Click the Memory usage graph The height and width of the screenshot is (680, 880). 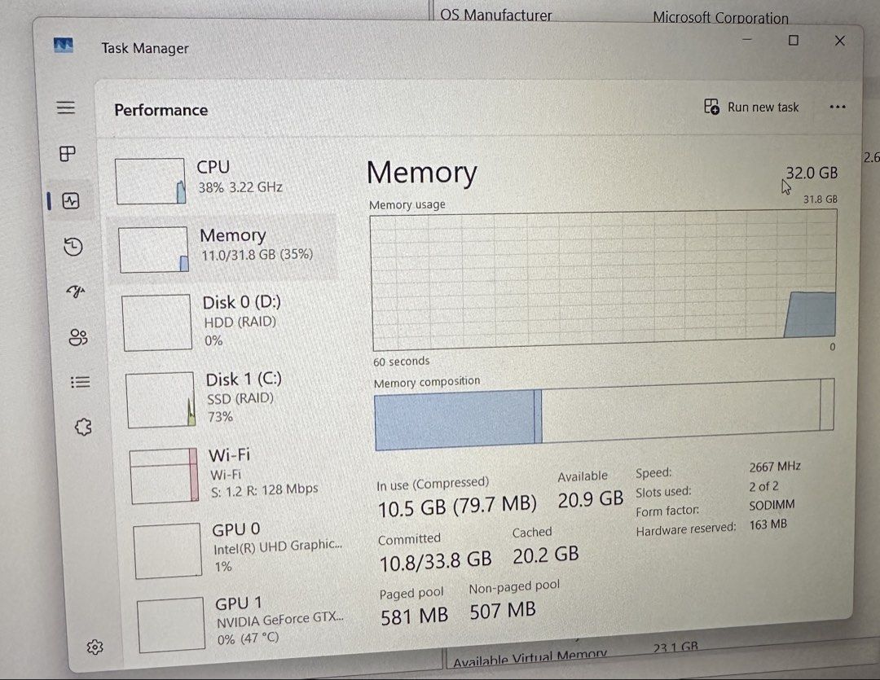click(604, 280)
